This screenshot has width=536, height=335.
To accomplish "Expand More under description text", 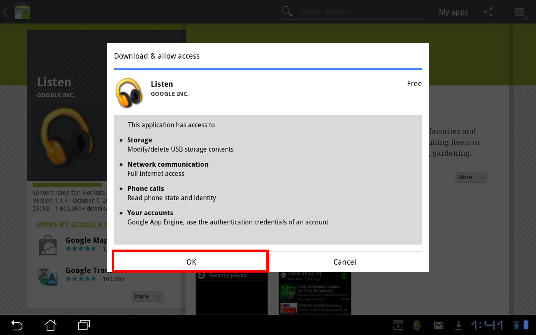I will pos(471,177).
